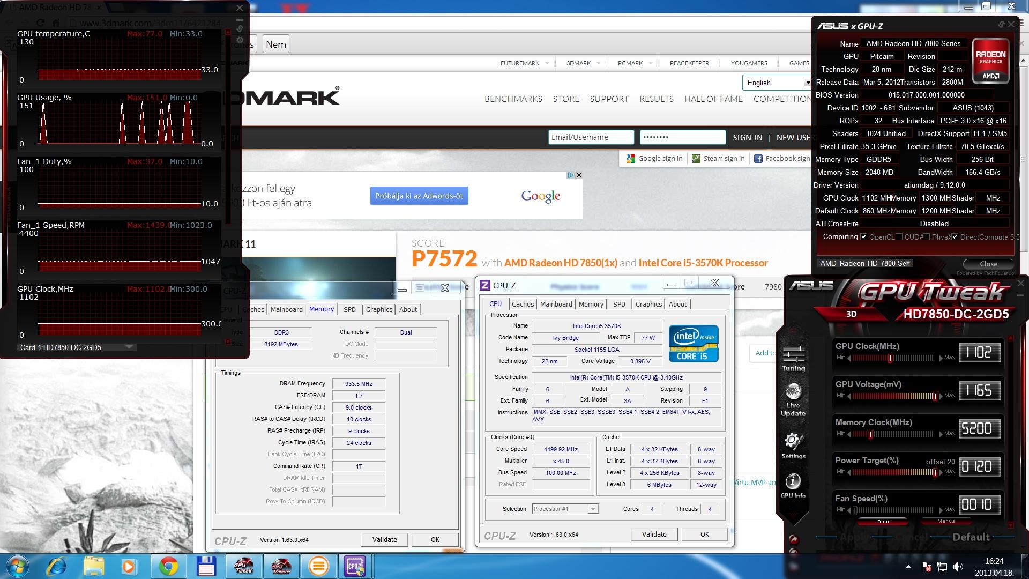The image size is (1029, 579).
Task: Click the Close button in GPU-Z
Action: coord(988,264)
